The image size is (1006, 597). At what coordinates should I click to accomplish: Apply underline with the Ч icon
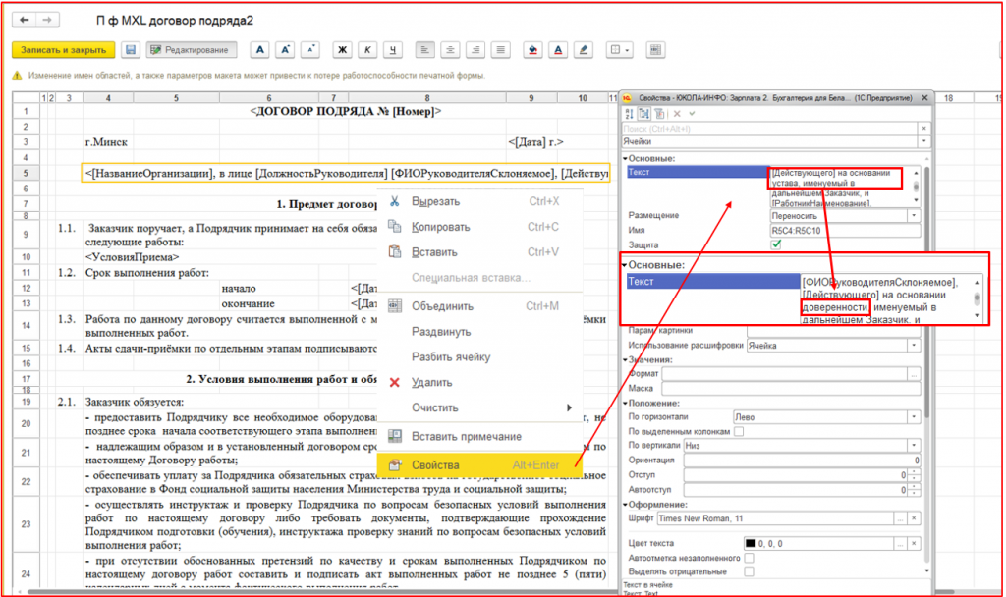click(x=393, y=50)
